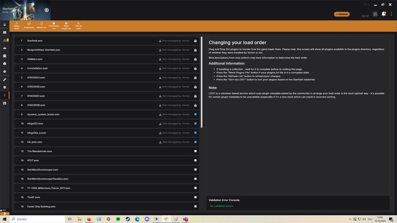Screen dimensions: 397x223
Task: Click the lock icon for SFBGS003.esm
Action: (195, 78)
